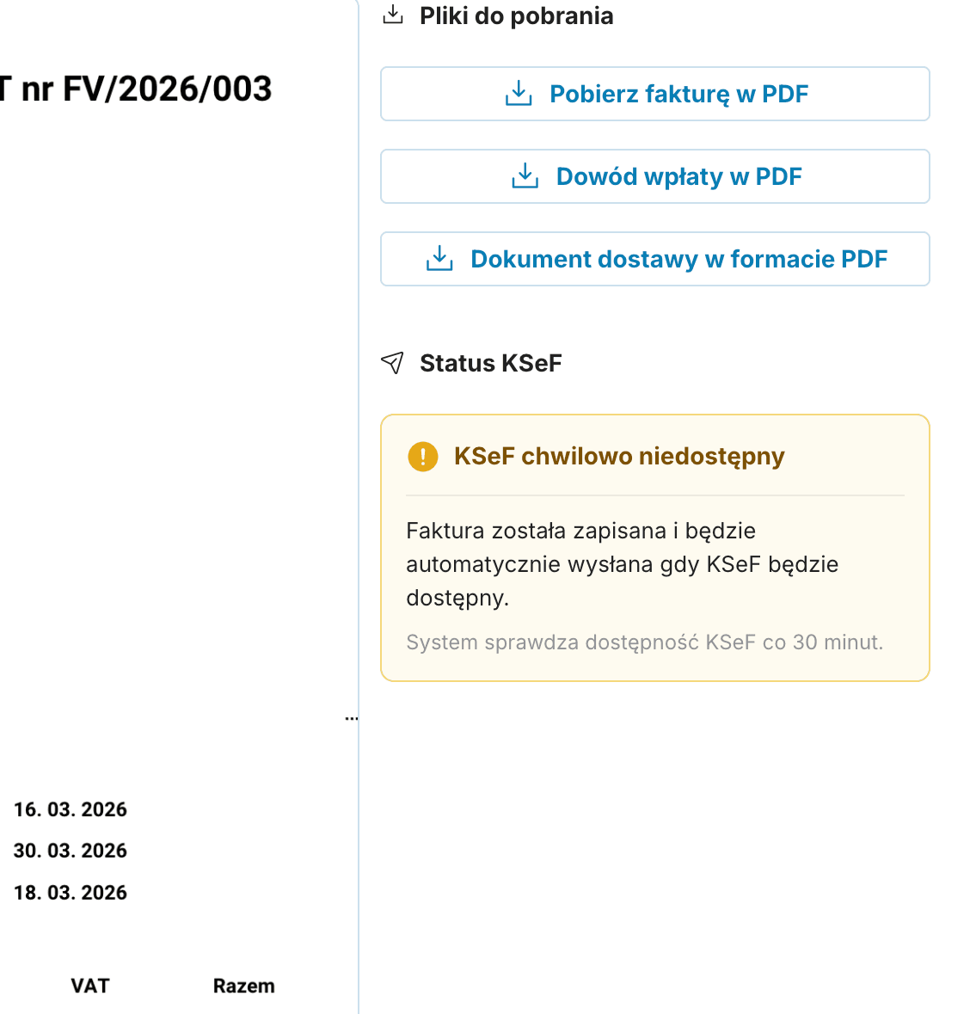Click the orange warning icon in KSeF alert
970x1014 pixels.
423,456
